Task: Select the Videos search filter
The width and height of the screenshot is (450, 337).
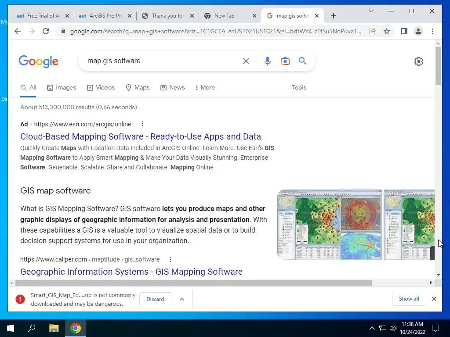Action: click(x=101, y=87)
